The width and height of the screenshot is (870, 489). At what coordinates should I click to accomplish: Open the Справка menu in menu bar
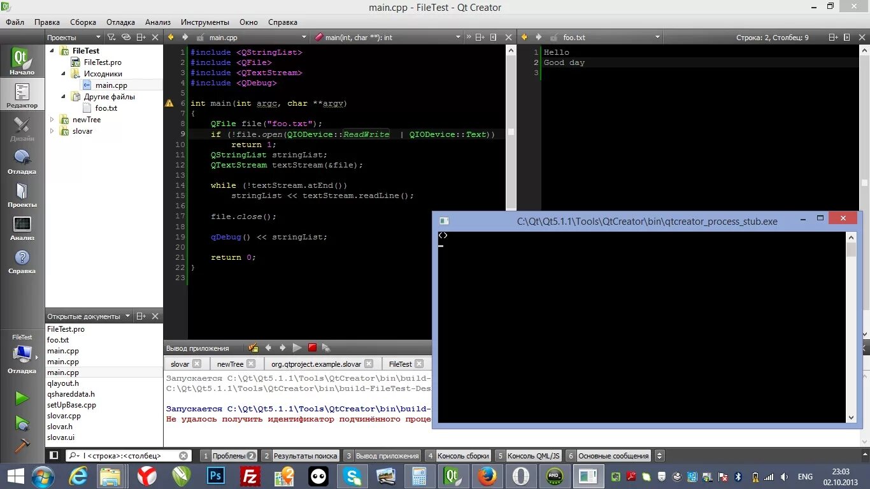pyautogui.click(x=283, y=22)
